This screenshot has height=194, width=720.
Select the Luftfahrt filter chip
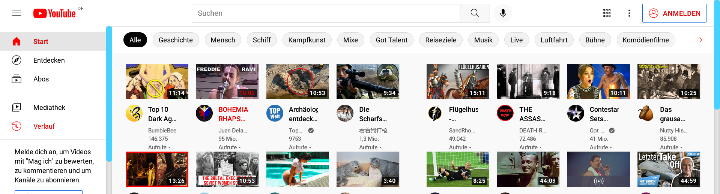(554, 40)
